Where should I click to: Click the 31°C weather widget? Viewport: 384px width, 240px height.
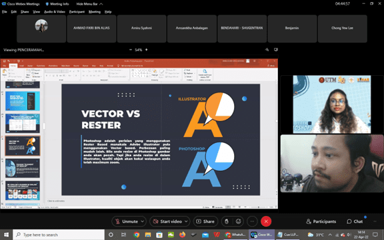point(316,235)
